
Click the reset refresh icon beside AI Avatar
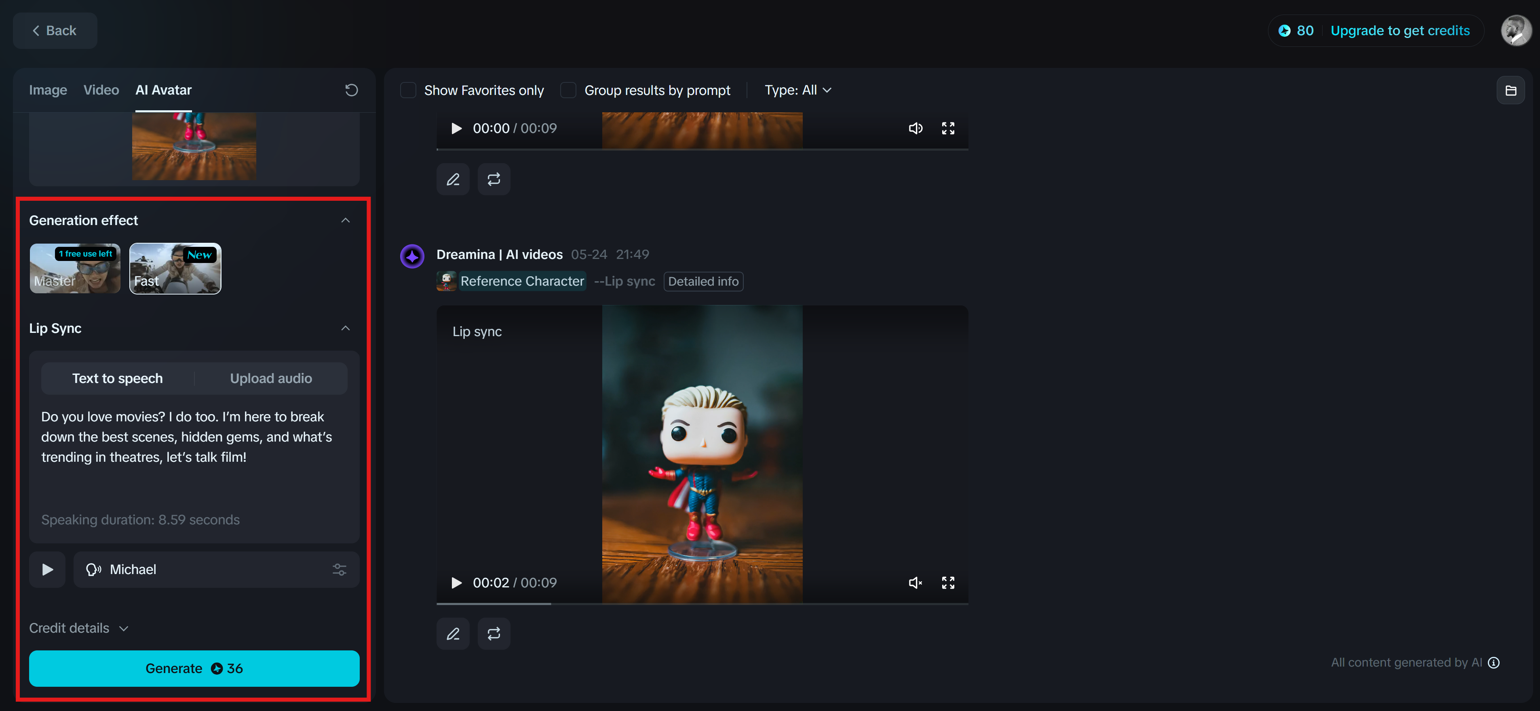(351, 90)
